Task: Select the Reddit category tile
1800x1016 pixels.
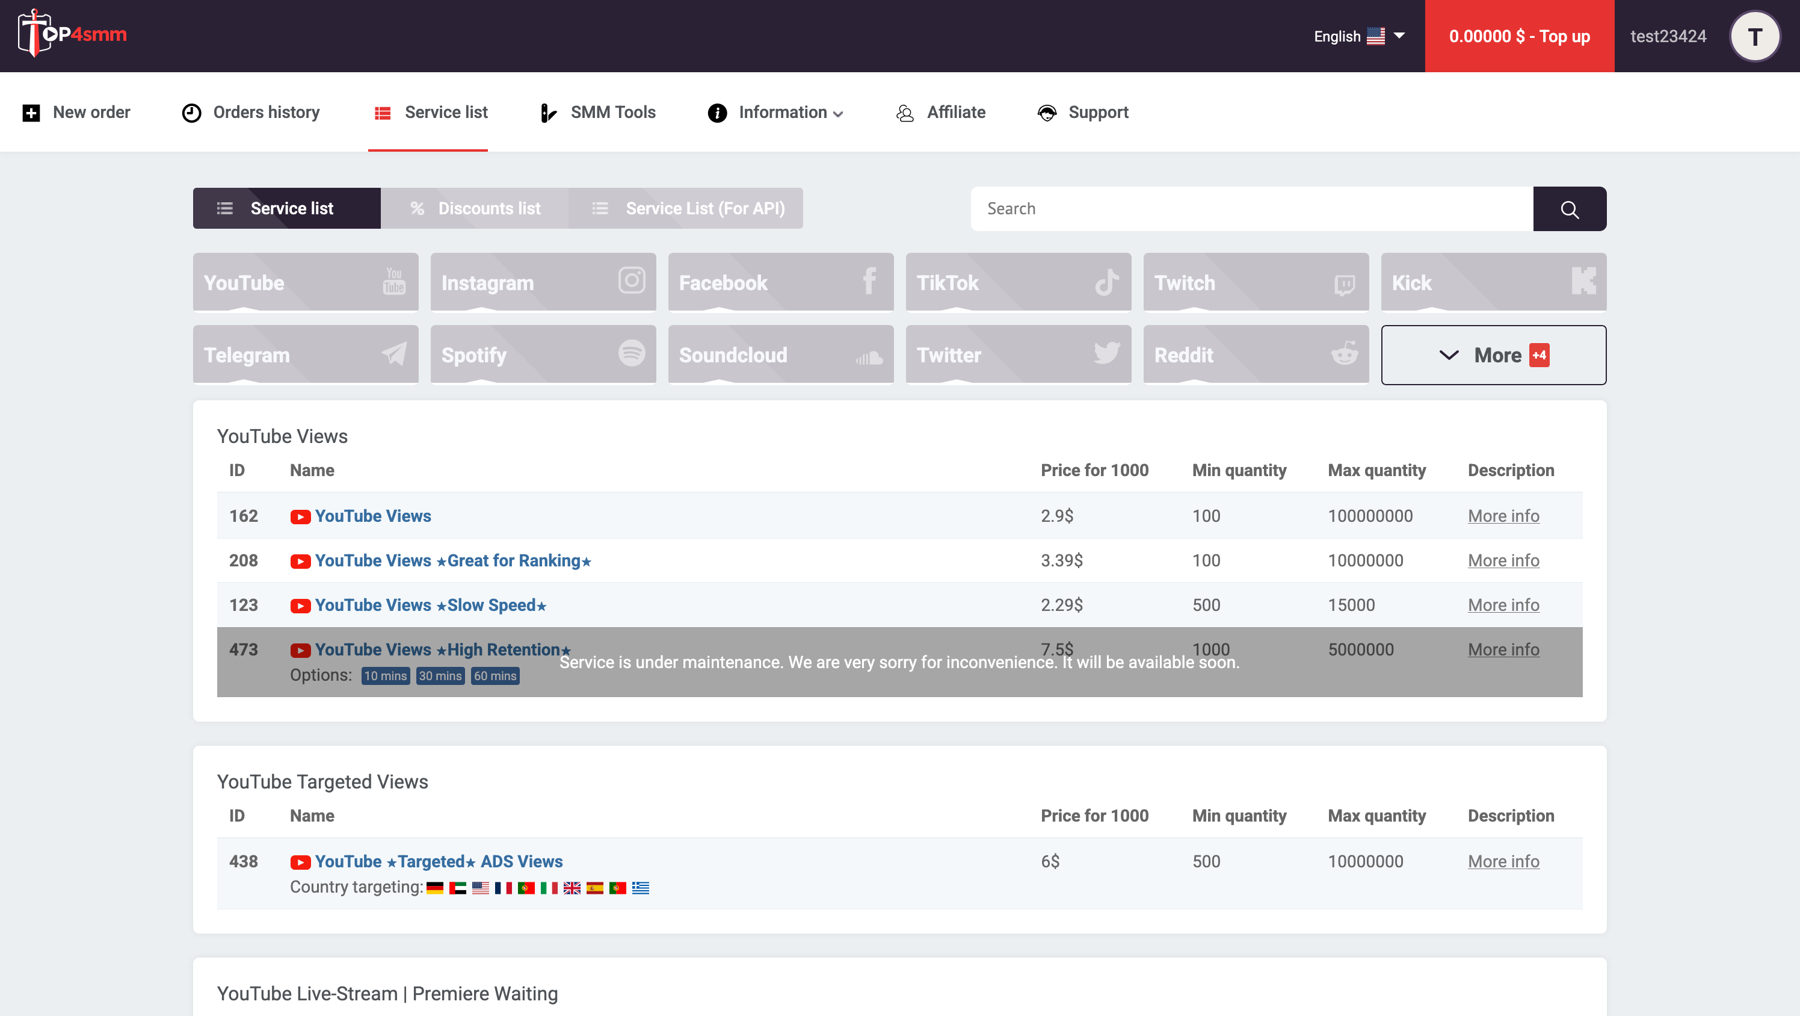Action: (x=1255, y=355)
